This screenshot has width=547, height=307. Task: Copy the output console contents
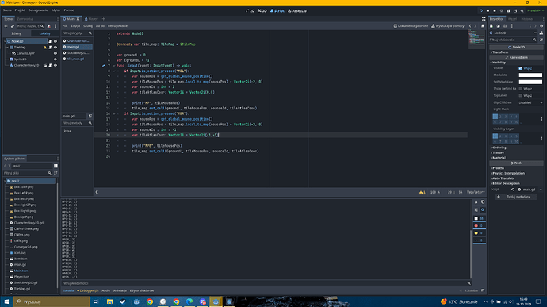click(x=483, y=202)
